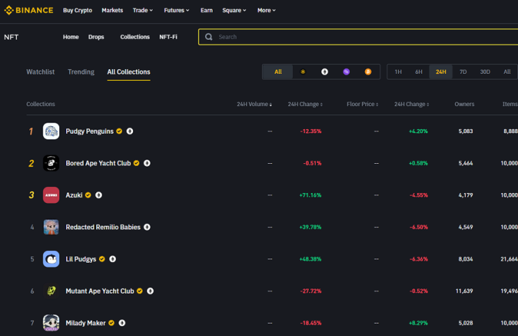Switch time range to 1H

tap(398, 72)
